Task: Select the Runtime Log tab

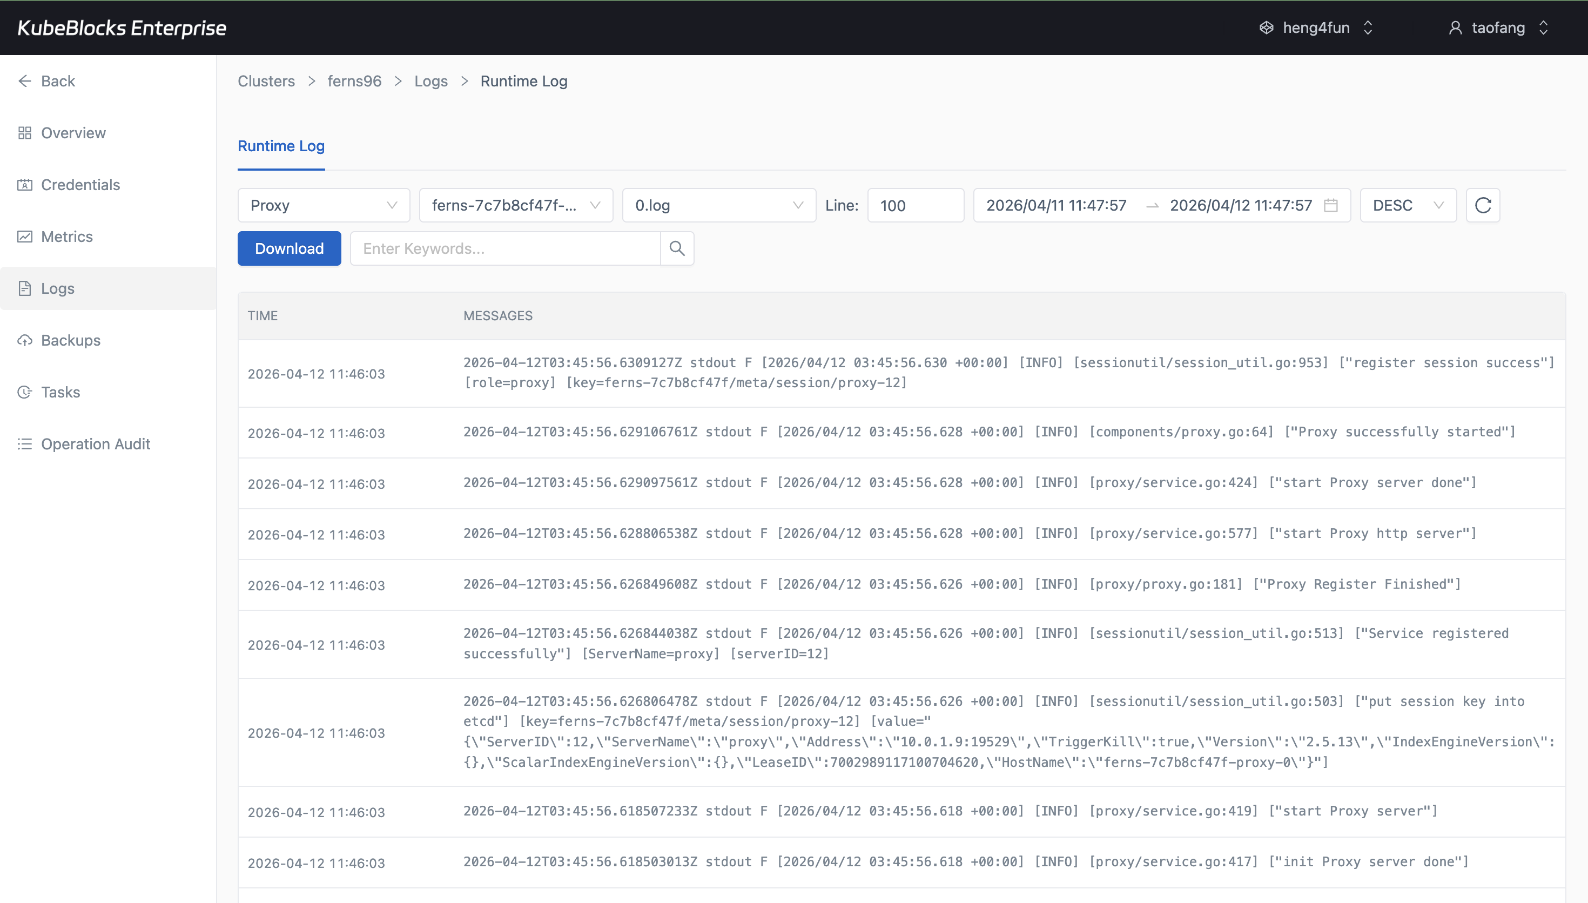Action: 281,146
